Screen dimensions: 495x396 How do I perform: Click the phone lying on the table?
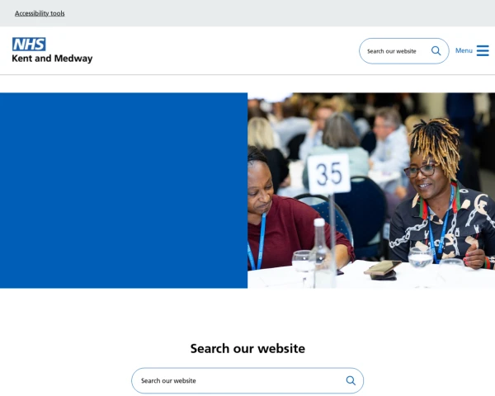pyautogui.click(x=383, y=268)
